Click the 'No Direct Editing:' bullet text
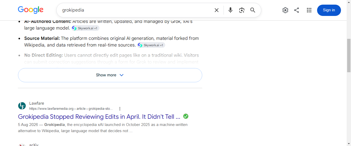The width and height of the screenshot is (351, 146). click(x=44, y=55)
